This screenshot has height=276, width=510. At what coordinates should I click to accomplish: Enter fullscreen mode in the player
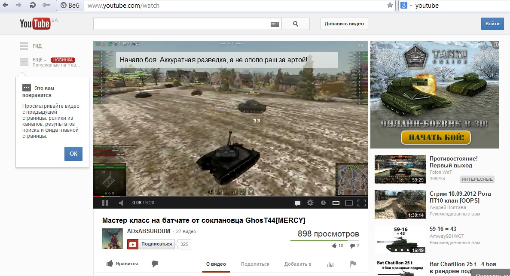pyautogui.click(x=362, y=203)
